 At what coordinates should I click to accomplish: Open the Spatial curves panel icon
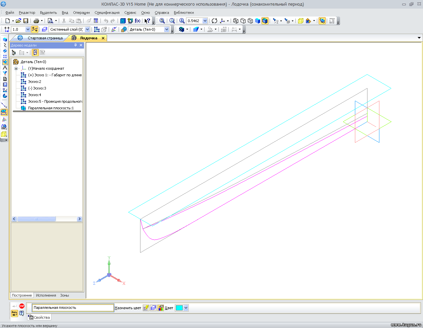point(5,45)
